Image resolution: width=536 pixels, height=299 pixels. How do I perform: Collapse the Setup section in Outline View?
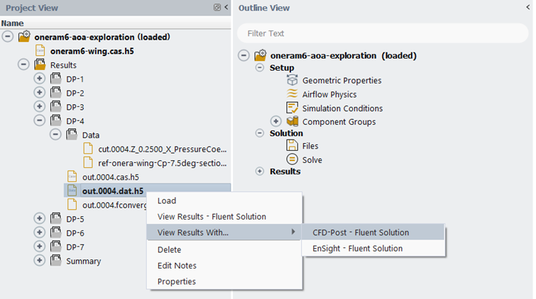click(x=260, y=68)
